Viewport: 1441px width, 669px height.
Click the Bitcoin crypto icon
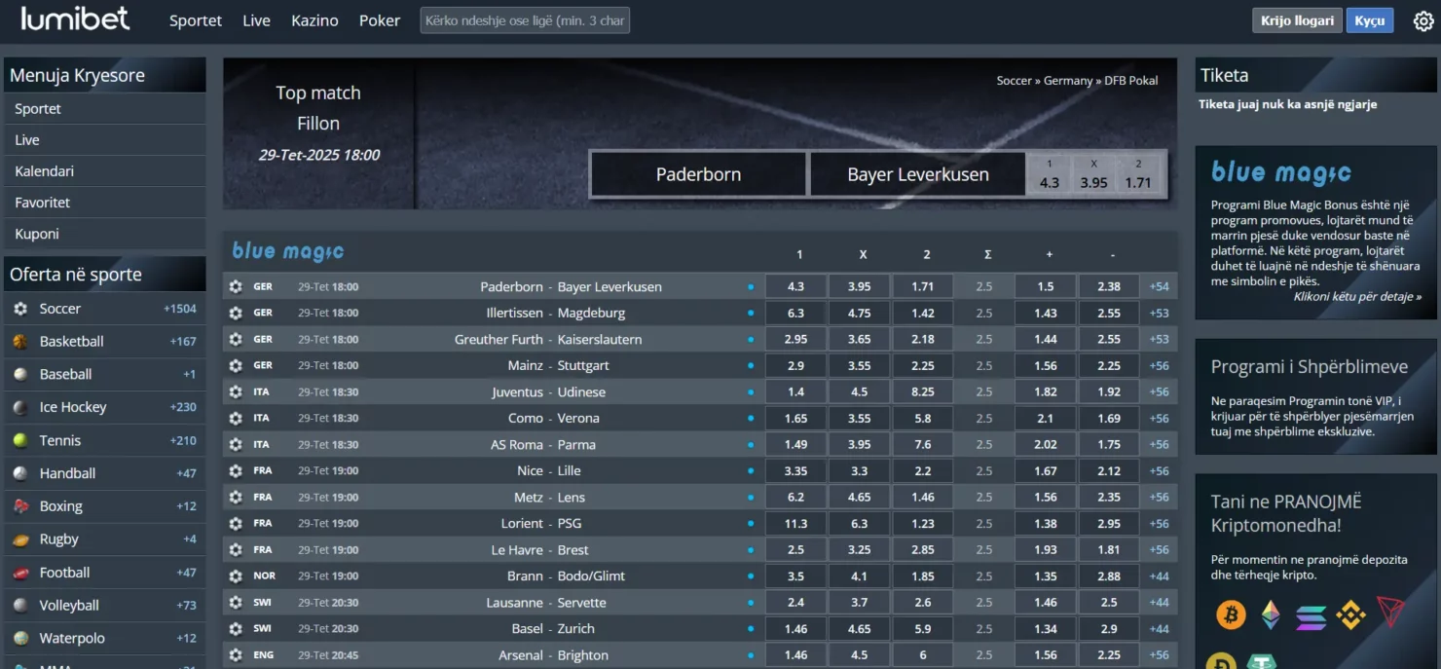pos(1231,614)
